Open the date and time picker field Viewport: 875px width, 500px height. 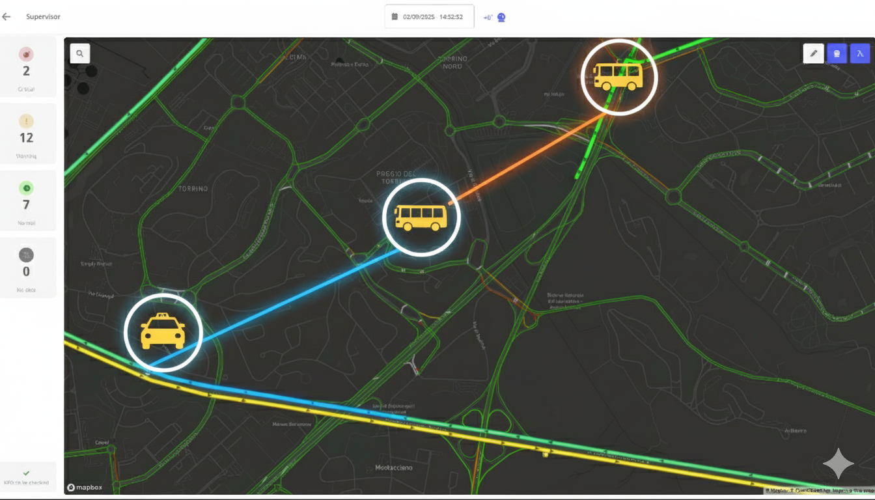429,17
